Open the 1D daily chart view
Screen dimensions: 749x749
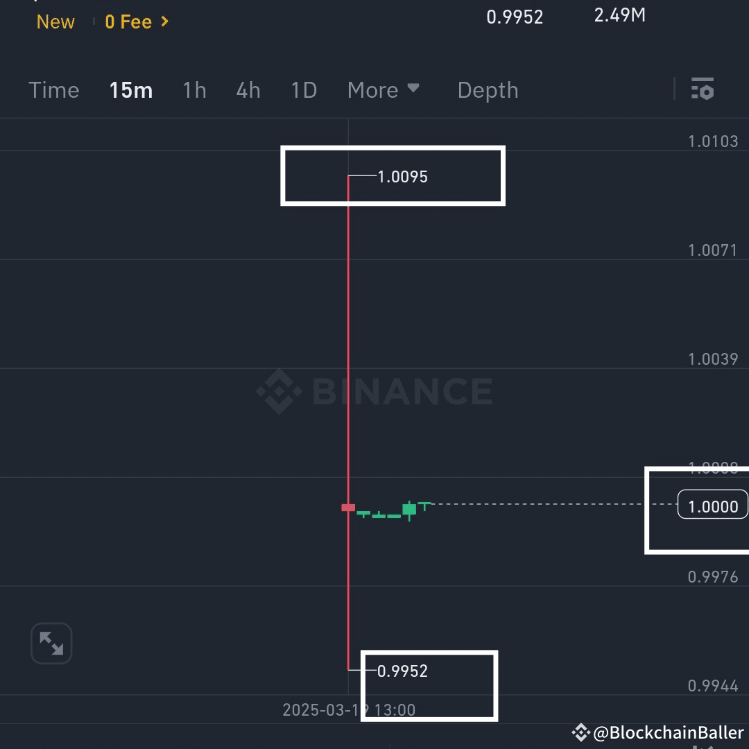(303, 89)
